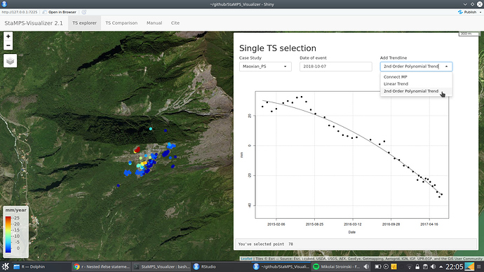This screenshot has width=484, height=272.
Task: Open the Manual tab
Action: tap(154, 23)
